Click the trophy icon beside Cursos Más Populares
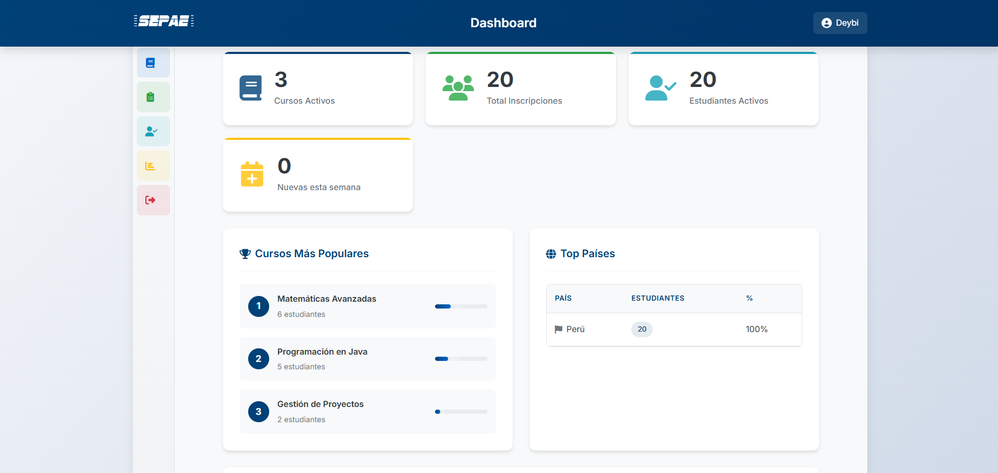The height and width of the screenshot is (473, 998). pos(245,254)
